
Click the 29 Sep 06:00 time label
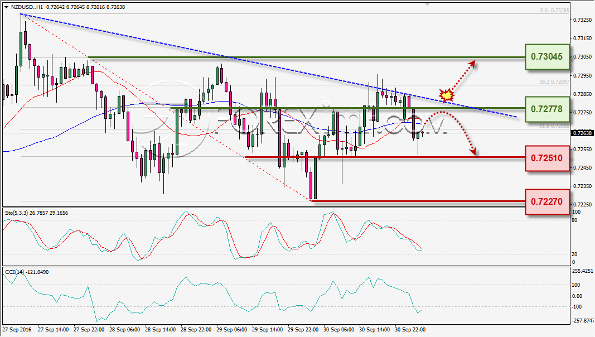(x=232, y=329)
